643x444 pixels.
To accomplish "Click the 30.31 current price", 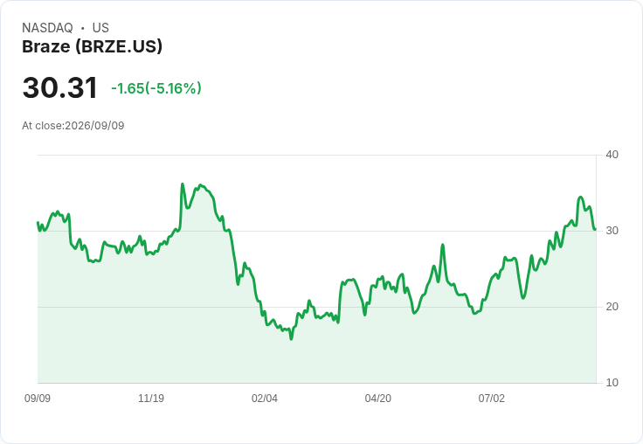I will coord(60,87).
